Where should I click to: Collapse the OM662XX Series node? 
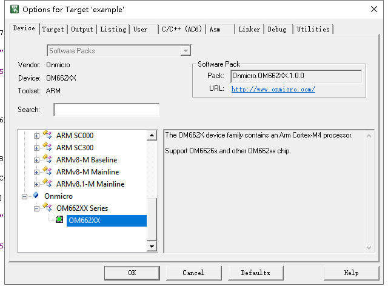click(x=36, y=208)
